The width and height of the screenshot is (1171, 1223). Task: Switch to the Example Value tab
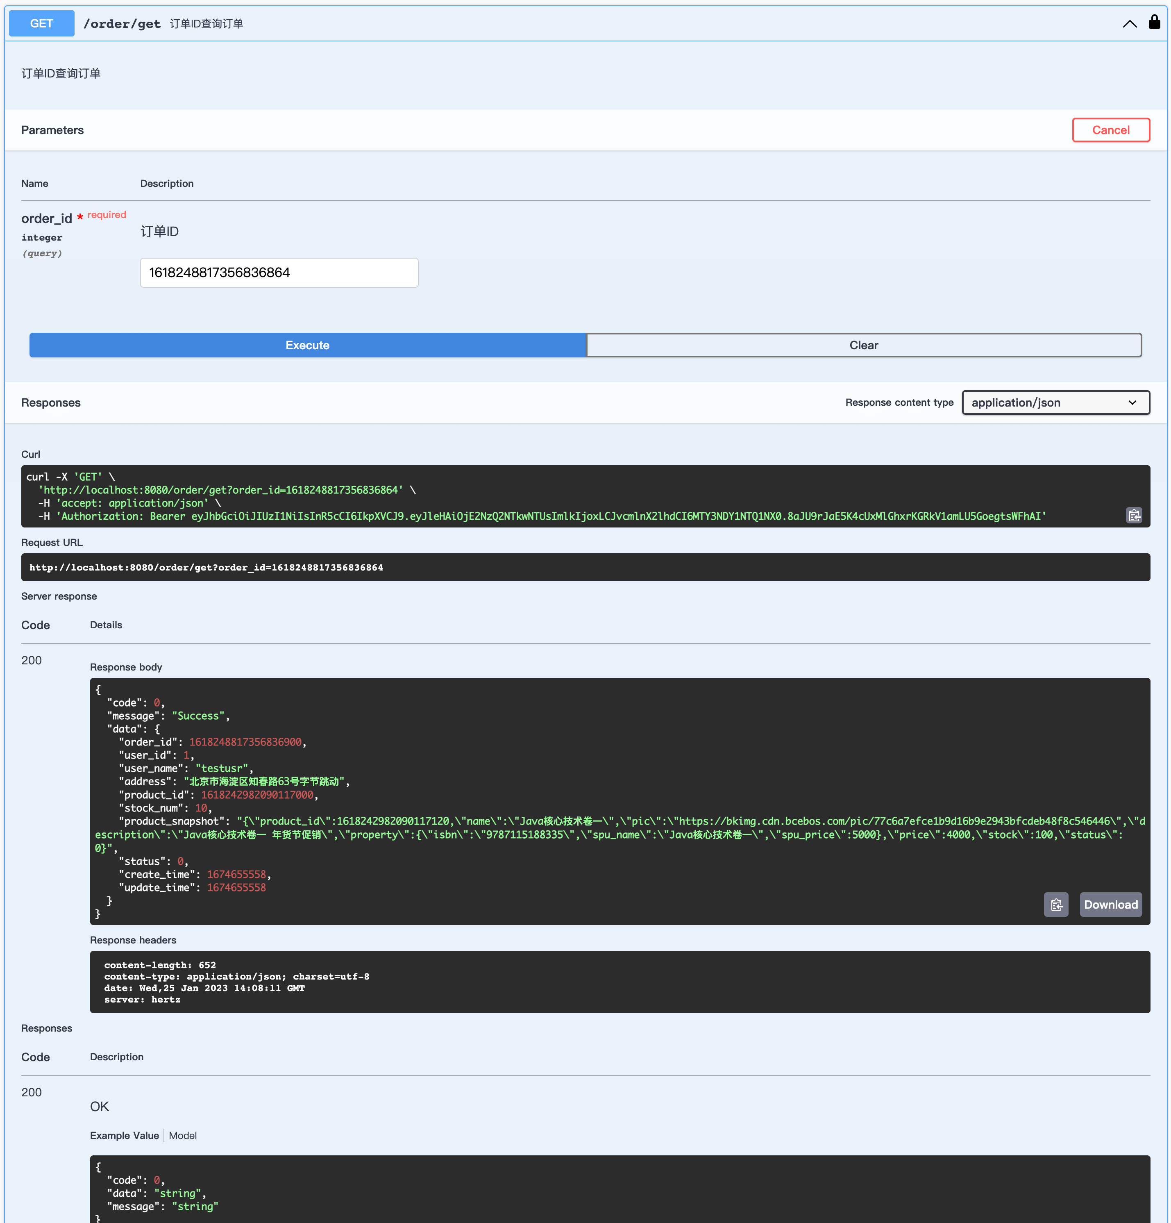(x=124, y=1135)
